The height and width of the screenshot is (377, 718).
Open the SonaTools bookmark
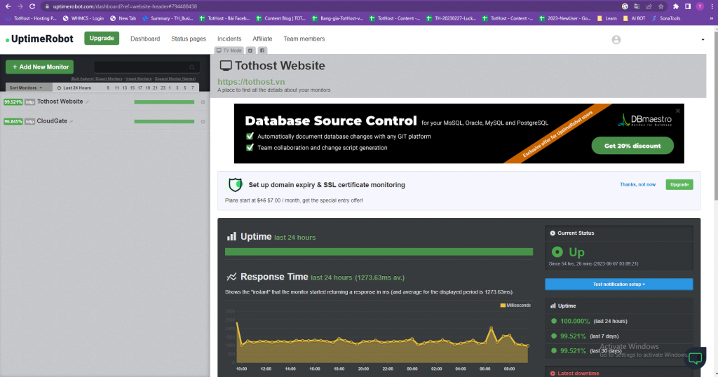(665, 18)
